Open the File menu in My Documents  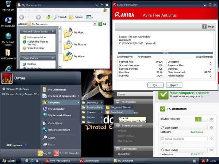pyautogui.click(x=21, y=10)
